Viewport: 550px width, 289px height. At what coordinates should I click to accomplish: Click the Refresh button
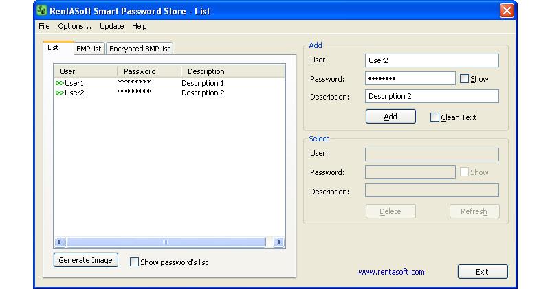coord(474,211)
